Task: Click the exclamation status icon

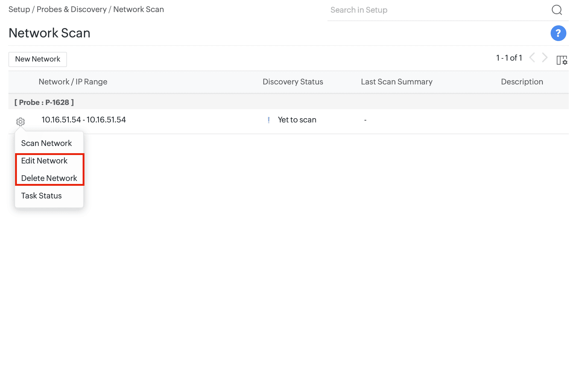Action: (268, 120)
